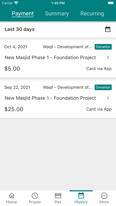Image resolution: width=116 pixels, height=206 pixels.
Task: Tap the Donation badge on Sep 22 entry
Action: click(103, 87)
